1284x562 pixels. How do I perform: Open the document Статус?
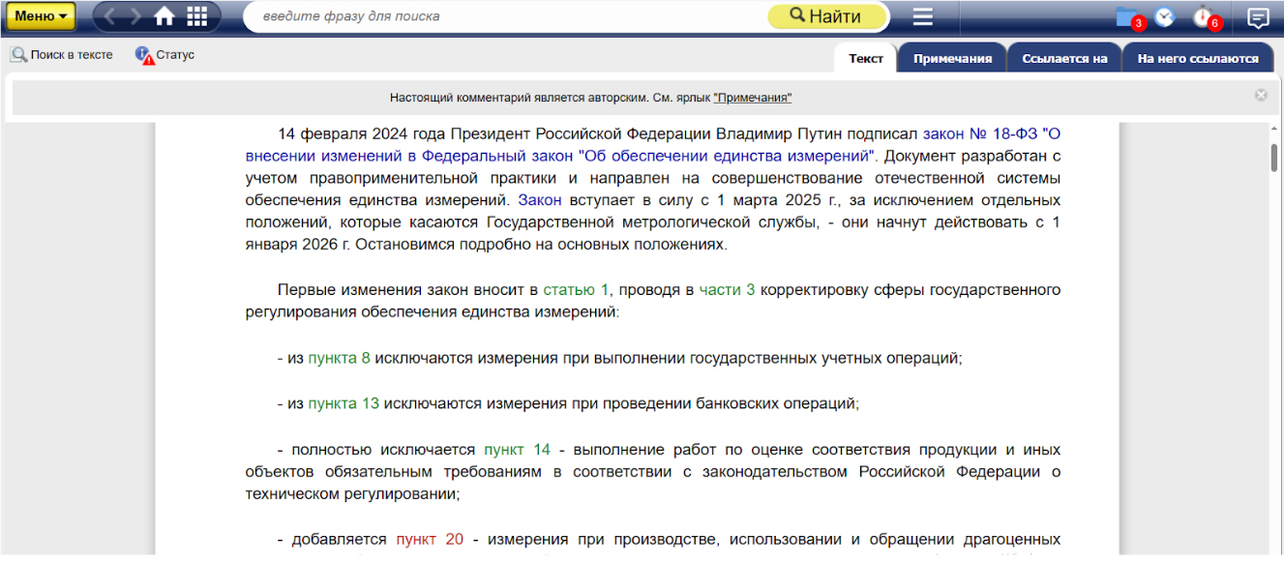pos(165,55)
